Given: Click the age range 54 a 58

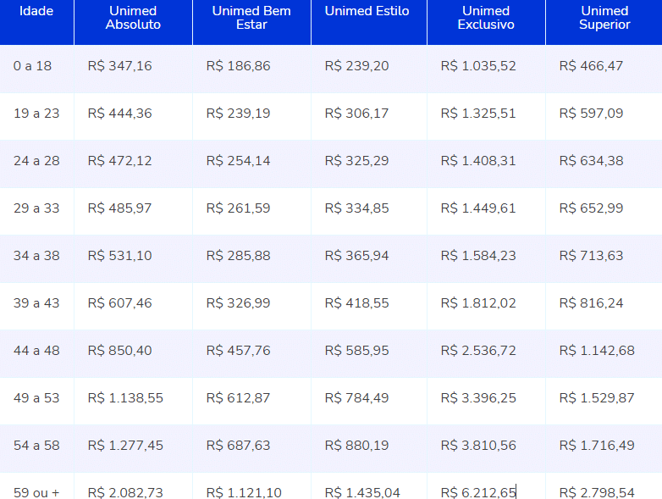Looking at the screenshot, I should tap(36, 446).
